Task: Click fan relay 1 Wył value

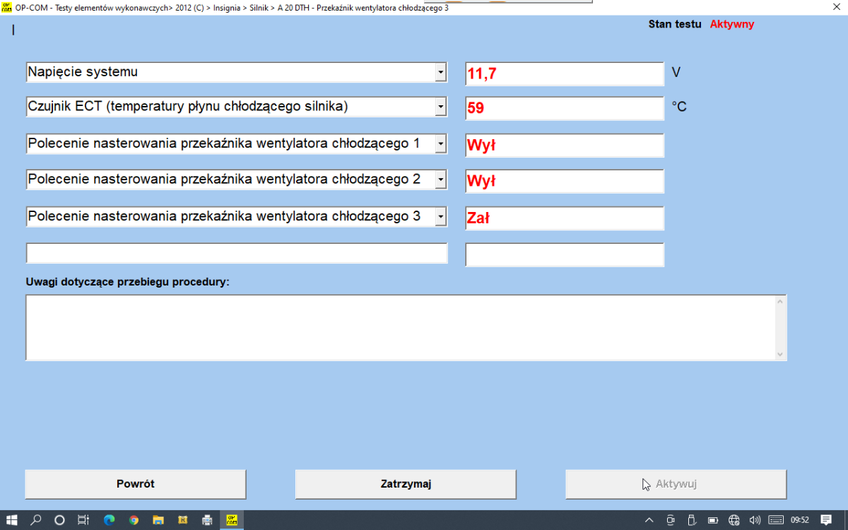Action: pyautogui.click(x=565, y=146)
